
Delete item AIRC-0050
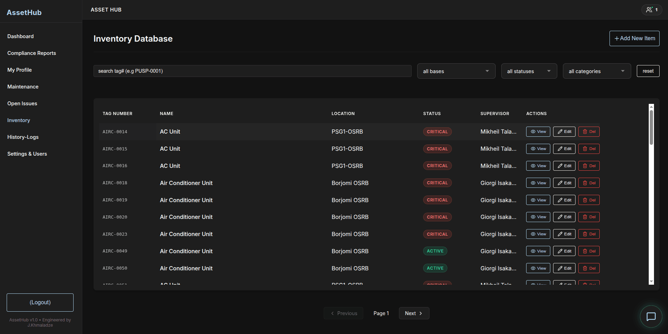[x=589, y=268]
